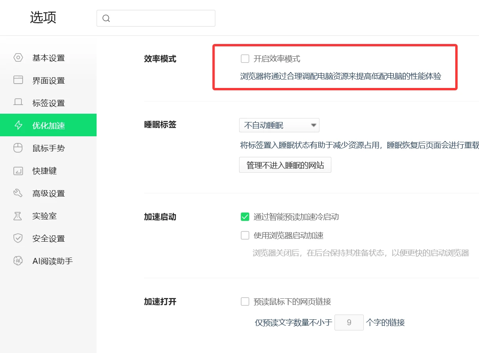Click the AI阅读助手 icon
This screenshot has width=479, height=353.
[x=18, y=261]
